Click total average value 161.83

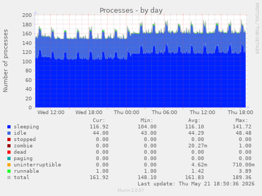pos(195,178)
